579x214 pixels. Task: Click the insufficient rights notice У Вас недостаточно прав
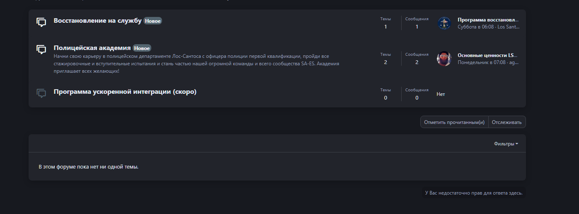[x=474, y=193]
